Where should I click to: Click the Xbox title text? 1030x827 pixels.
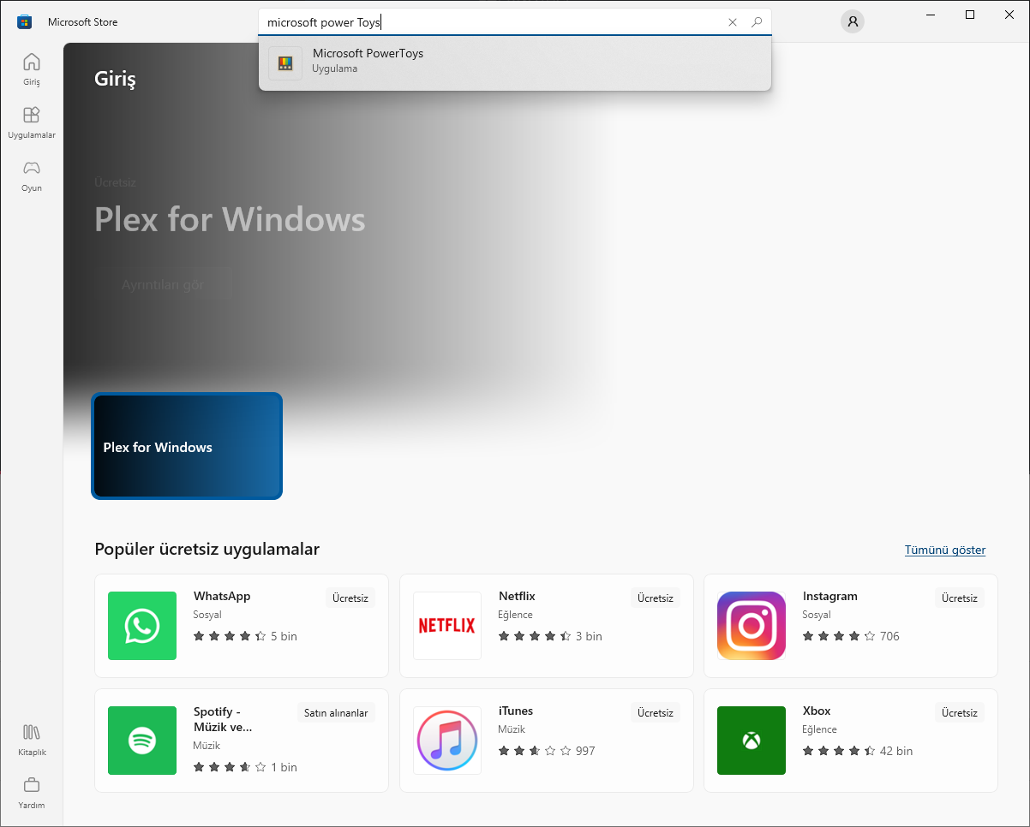click(x=817, y=711)
